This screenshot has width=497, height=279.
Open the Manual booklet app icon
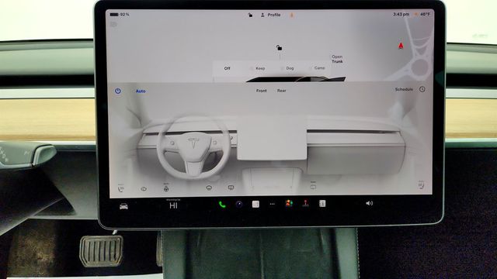click(x=322, y=203)
